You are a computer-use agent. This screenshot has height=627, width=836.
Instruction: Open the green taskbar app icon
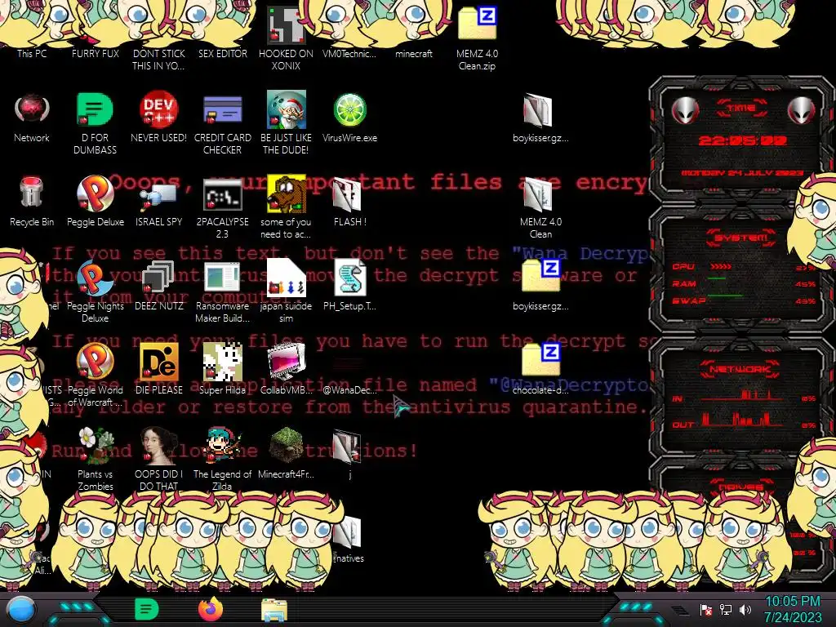pos(146,610)
